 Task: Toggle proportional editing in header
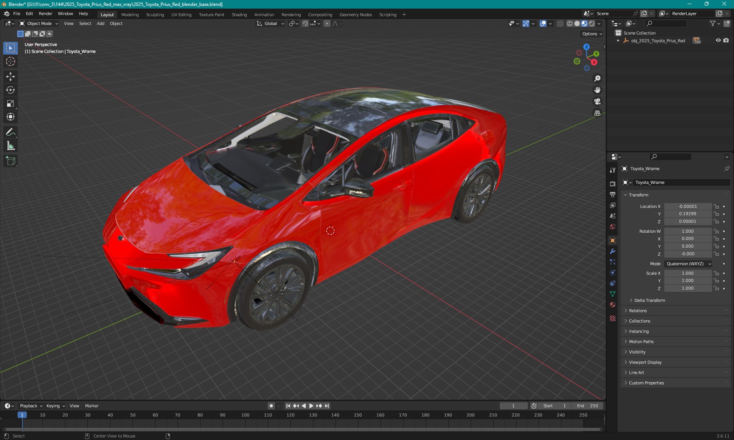click(327, 24)
